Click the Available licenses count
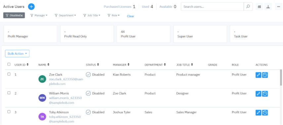The image size is (283, 125). tap(175, 7)
